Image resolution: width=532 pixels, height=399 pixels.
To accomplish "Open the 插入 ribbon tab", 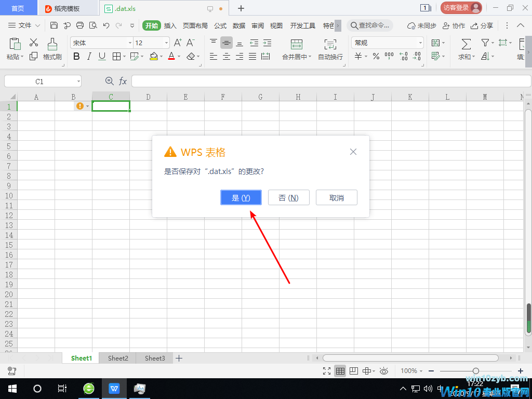I will pos(170,25).
